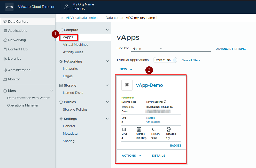Select Affinity Rules under Compute
Image resolution: width=256 pixels, height=168 pixels.
73,52
